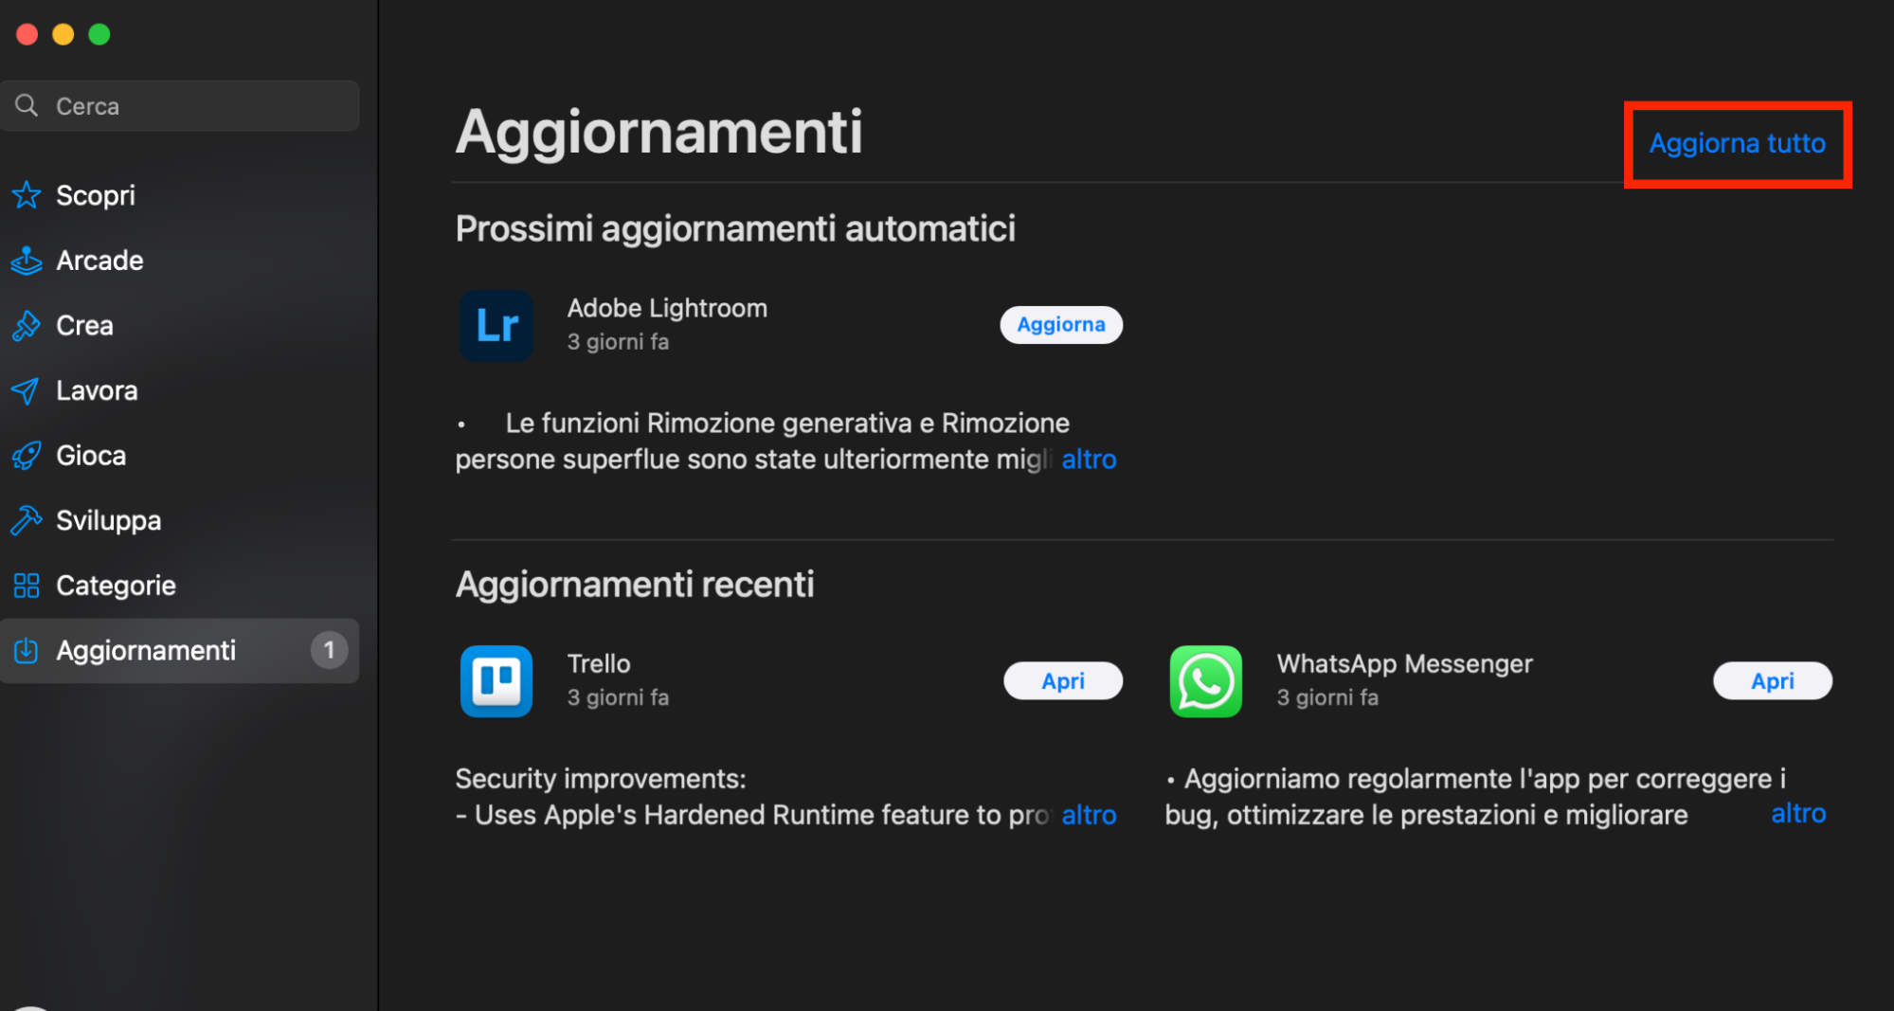Click Aggiorna tutto to update all apps
The width and height of the screenshot is (1894, 1011).
point(1737,143)
